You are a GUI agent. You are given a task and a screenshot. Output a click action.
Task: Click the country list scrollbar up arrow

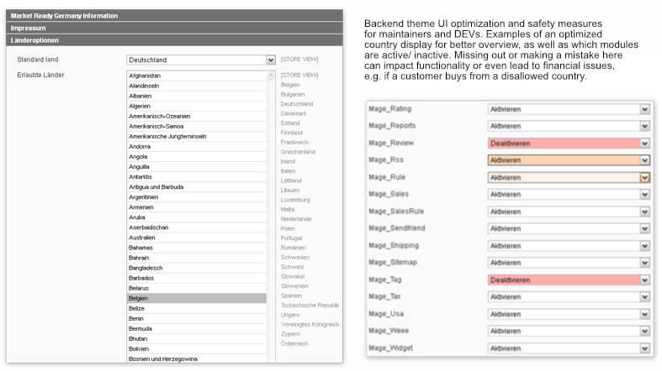[x=271, y=76]
